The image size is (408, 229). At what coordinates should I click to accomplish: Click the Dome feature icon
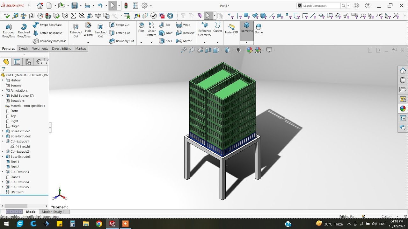[x=259, y=28]
